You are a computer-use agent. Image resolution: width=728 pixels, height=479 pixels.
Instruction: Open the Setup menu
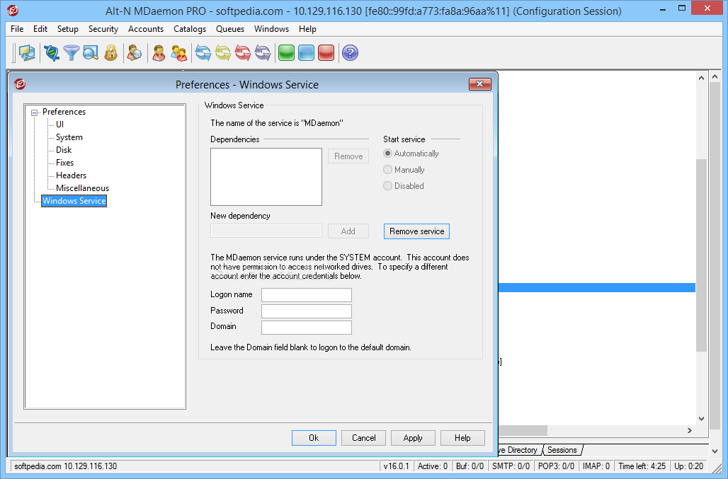click(68, 29)
